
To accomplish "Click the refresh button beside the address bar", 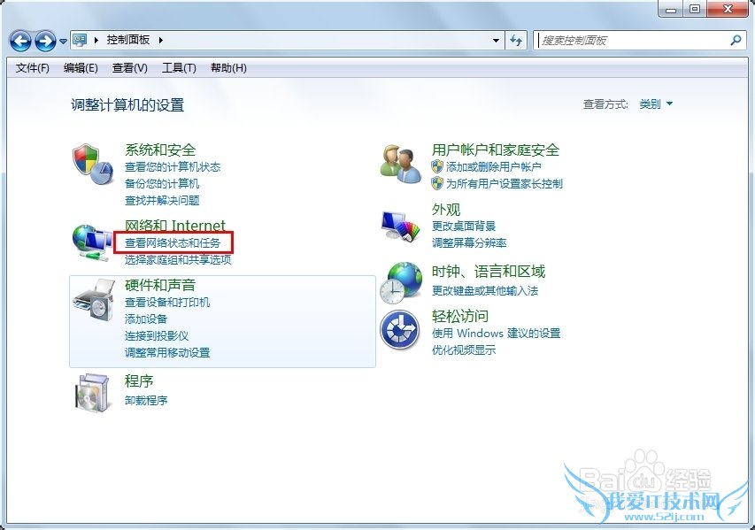I will point(516,41).
